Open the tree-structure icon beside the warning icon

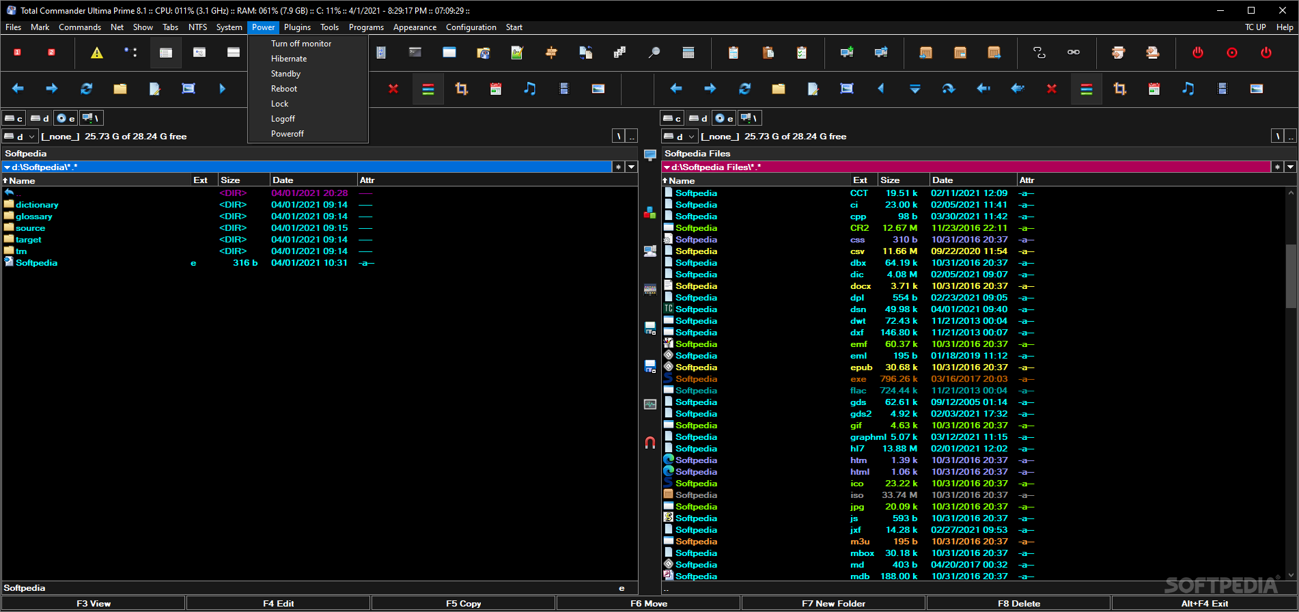coord(130,53)
